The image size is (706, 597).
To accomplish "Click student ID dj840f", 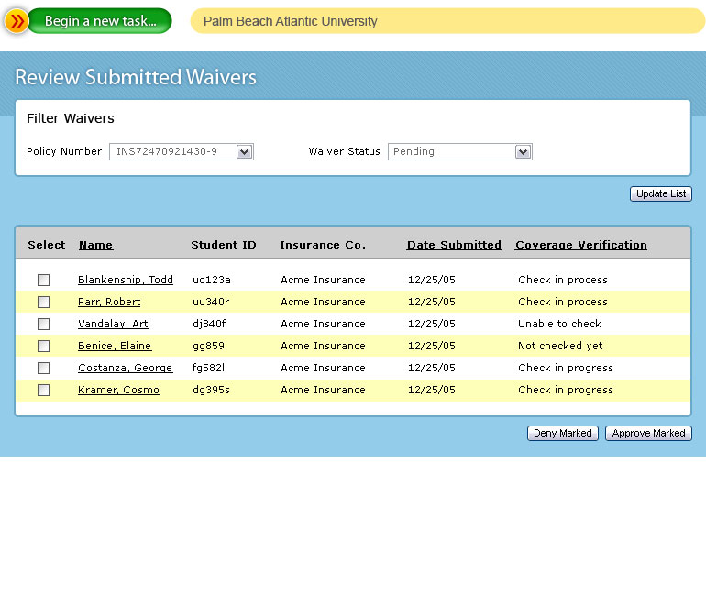I will tap(209, 324).
